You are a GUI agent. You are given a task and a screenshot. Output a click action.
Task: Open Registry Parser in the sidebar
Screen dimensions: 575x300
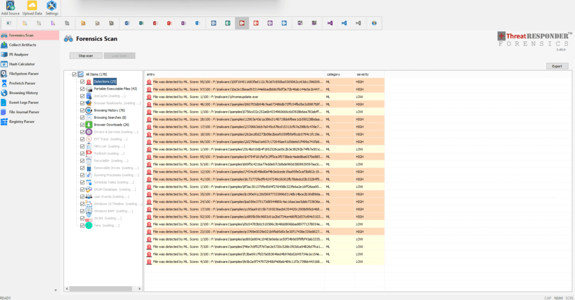[29, 122]
